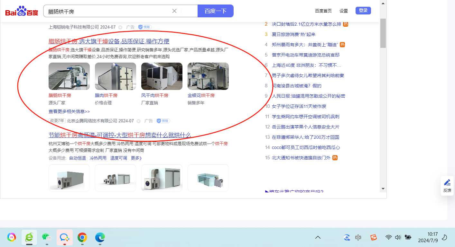Click the 风干肉烘干房 product thumbnail image

tap(162, 76)
